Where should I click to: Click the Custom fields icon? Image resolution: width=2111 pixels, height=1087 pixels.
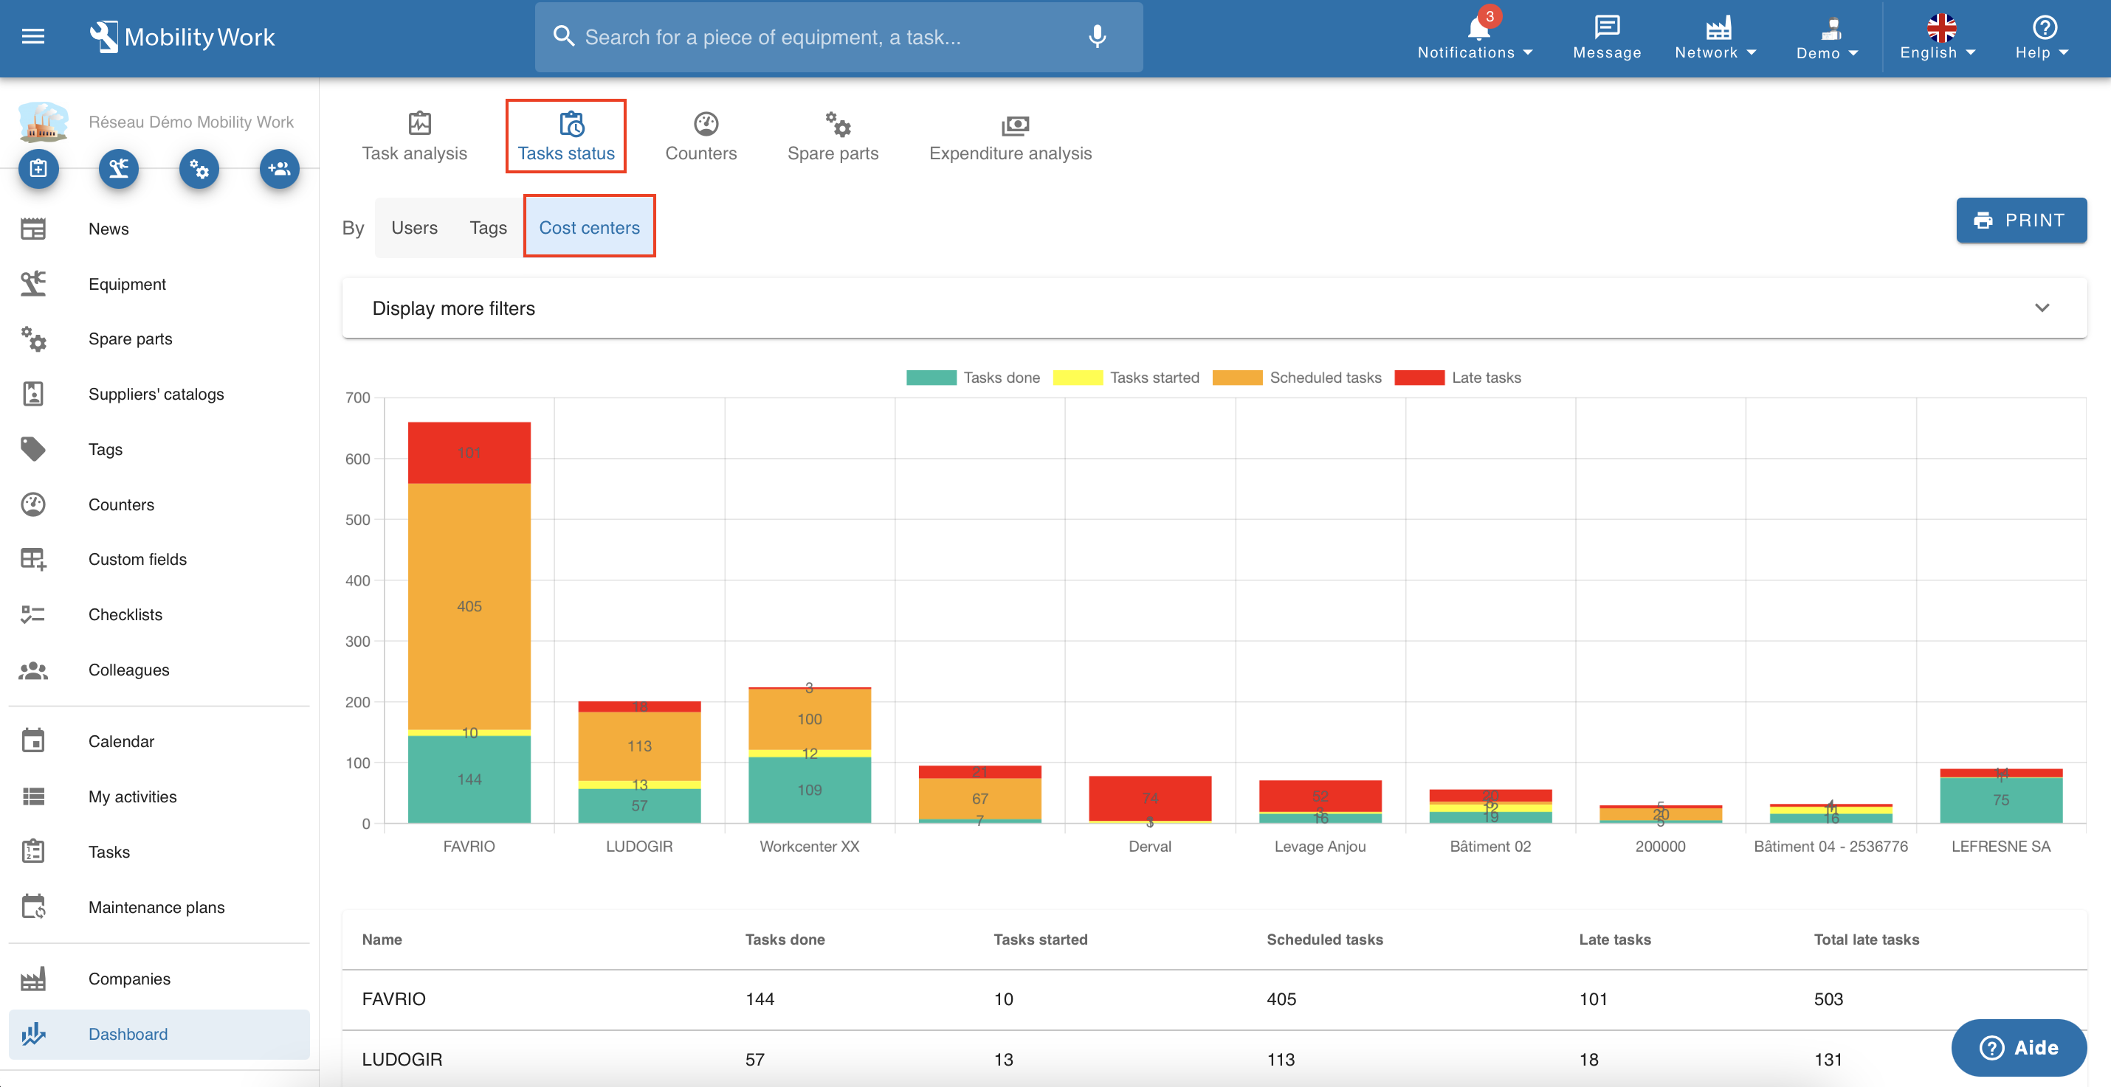[x=32, y=559]
